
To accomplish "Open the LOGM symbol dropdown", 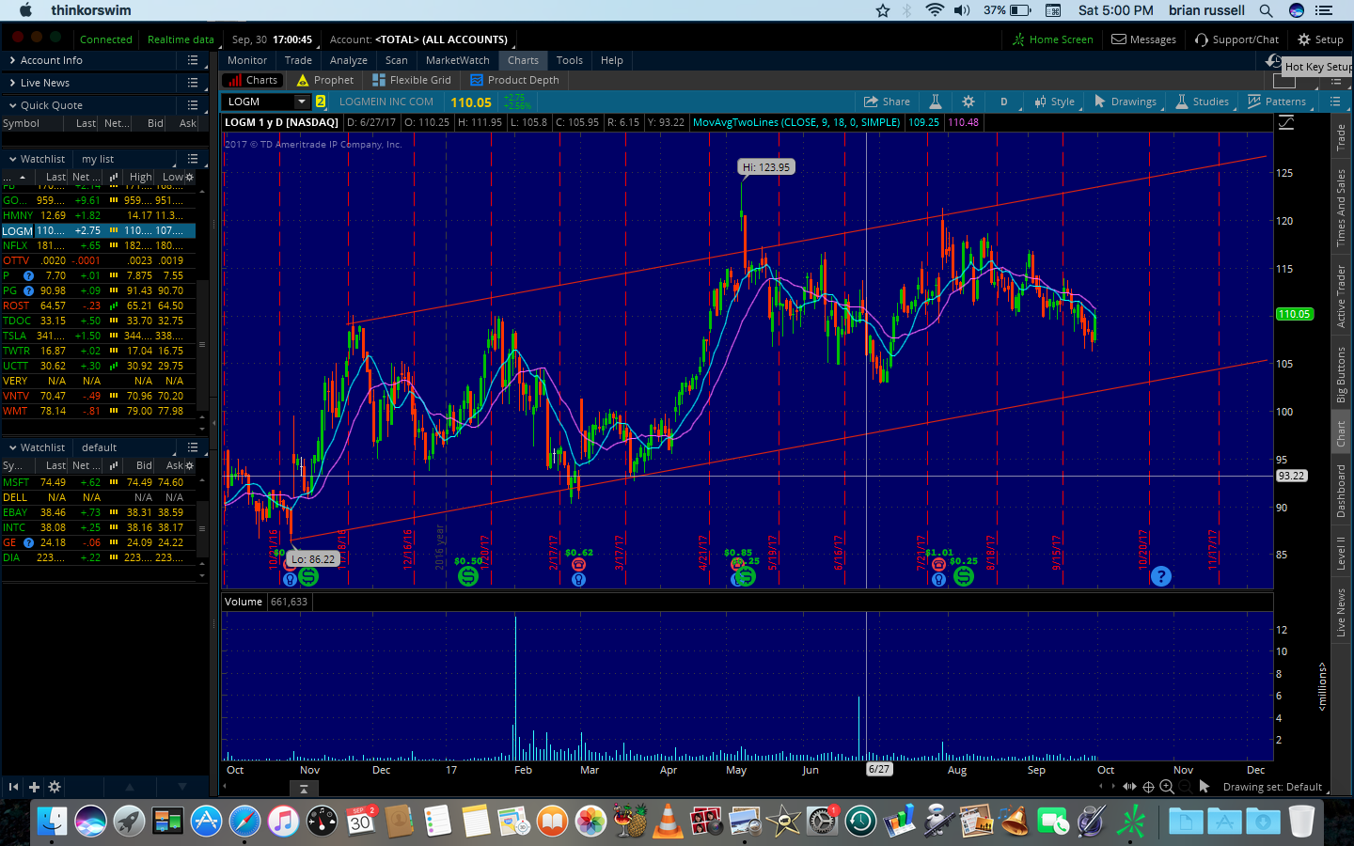I will pos(302,102).
